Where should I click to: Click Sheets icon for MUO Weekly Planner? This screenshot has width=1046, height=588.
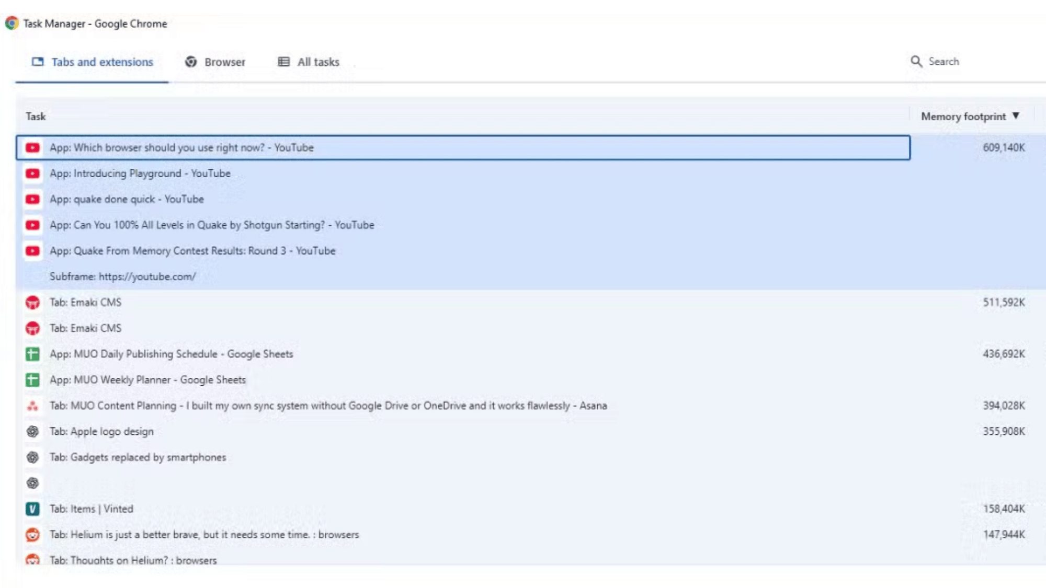32,380
